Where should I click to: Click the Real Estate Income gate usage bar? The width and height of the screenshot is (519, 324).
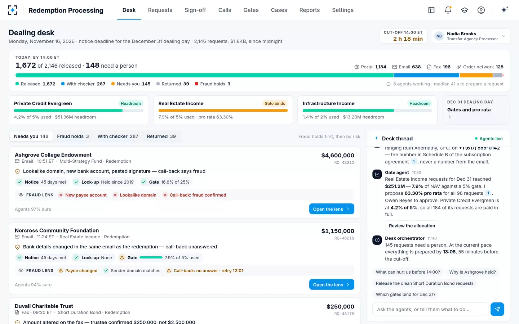click(223, 111)
